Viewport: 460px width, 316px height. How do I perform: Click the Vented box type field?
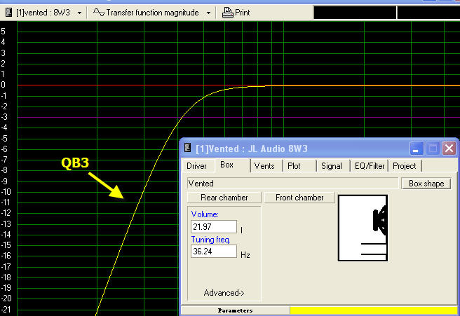pyautogui.click(x=292, y=184)
